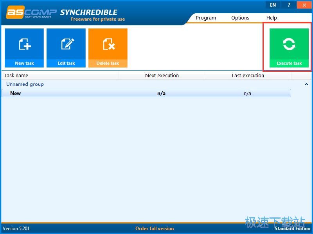Screen dimensions: 313x234
Task: Click the Next execution n/a value
Action: 161,93
